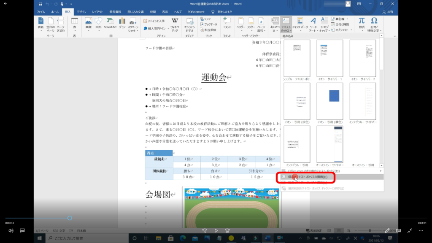Click the 共有 share button
Image resolution: width=432 pixels, height=243 pixels.
tap(388, 12)
